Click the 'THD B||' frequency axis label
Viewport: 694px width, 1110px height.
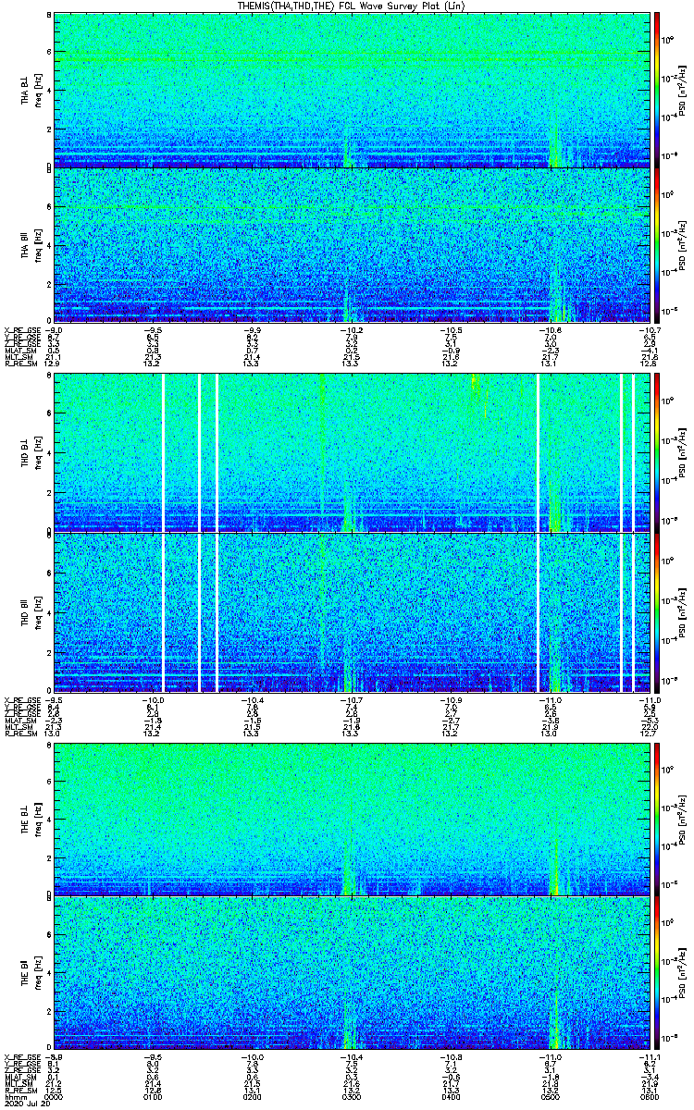(31, 612)
